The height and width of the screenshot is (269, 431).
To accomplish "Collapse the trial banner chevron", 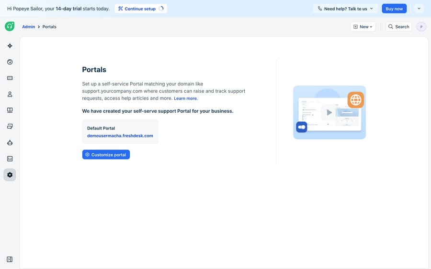I will (419, 9).
